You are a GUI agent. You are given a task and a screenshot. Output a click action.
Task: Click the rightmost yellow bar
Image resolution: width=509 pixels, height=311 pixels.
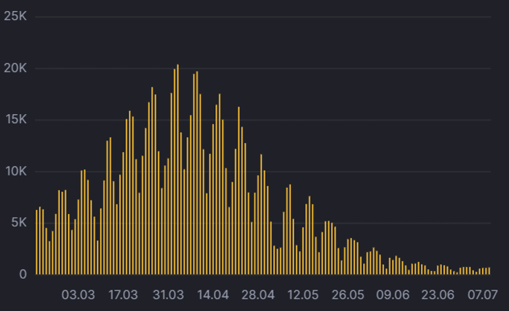click(x=489, y=271)
